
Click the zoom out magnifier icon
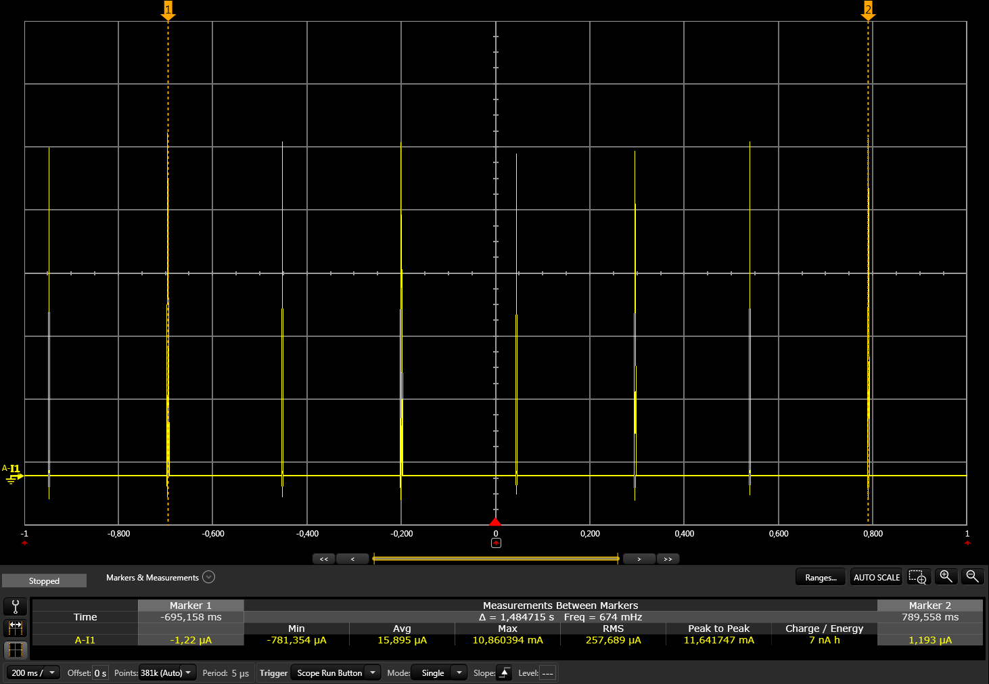[972, 577]
